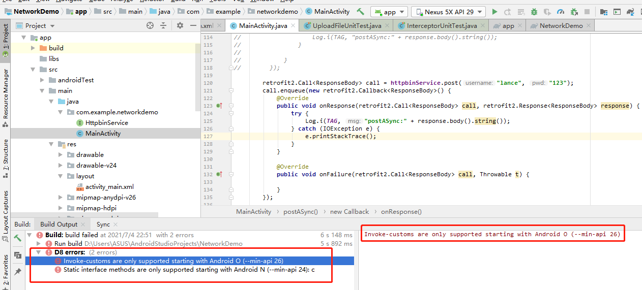642x290 pixels.
Task: Open Project panel settings gear
Action: point(180,25)
